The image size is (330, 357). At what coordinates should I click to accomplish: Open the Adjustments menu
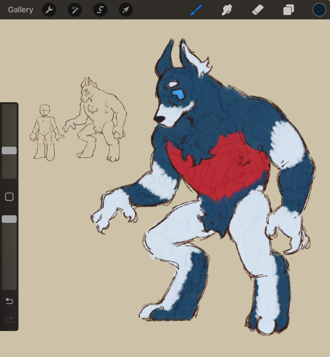click(x=75, y=10)
